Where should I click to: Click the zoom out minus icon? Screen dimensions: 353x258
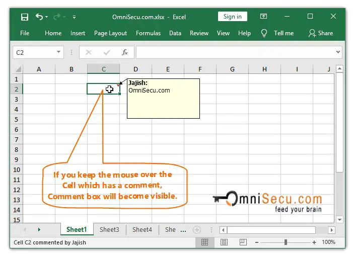coord(257,242)
